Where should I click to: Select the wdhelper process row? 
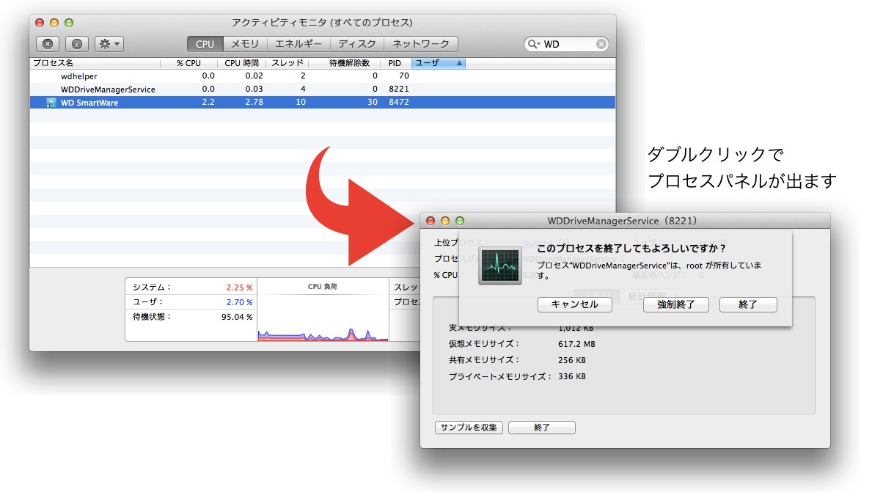tap(323, 76)
